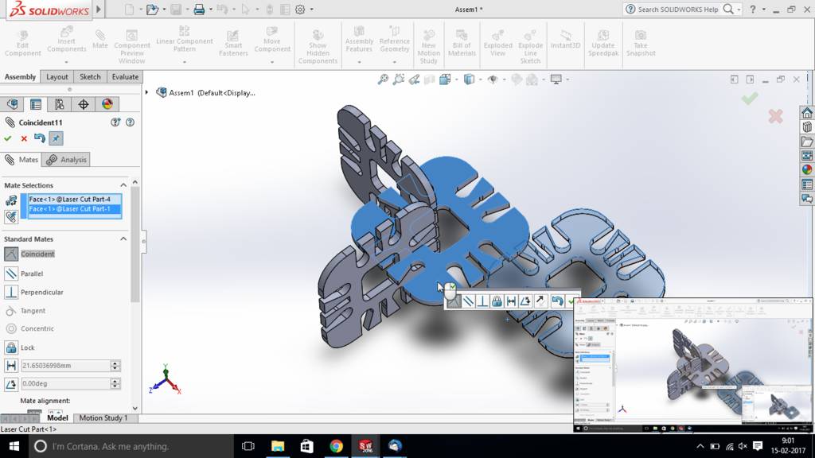Cancel the mate with red X
815x458 pixels.
(24, 138)
